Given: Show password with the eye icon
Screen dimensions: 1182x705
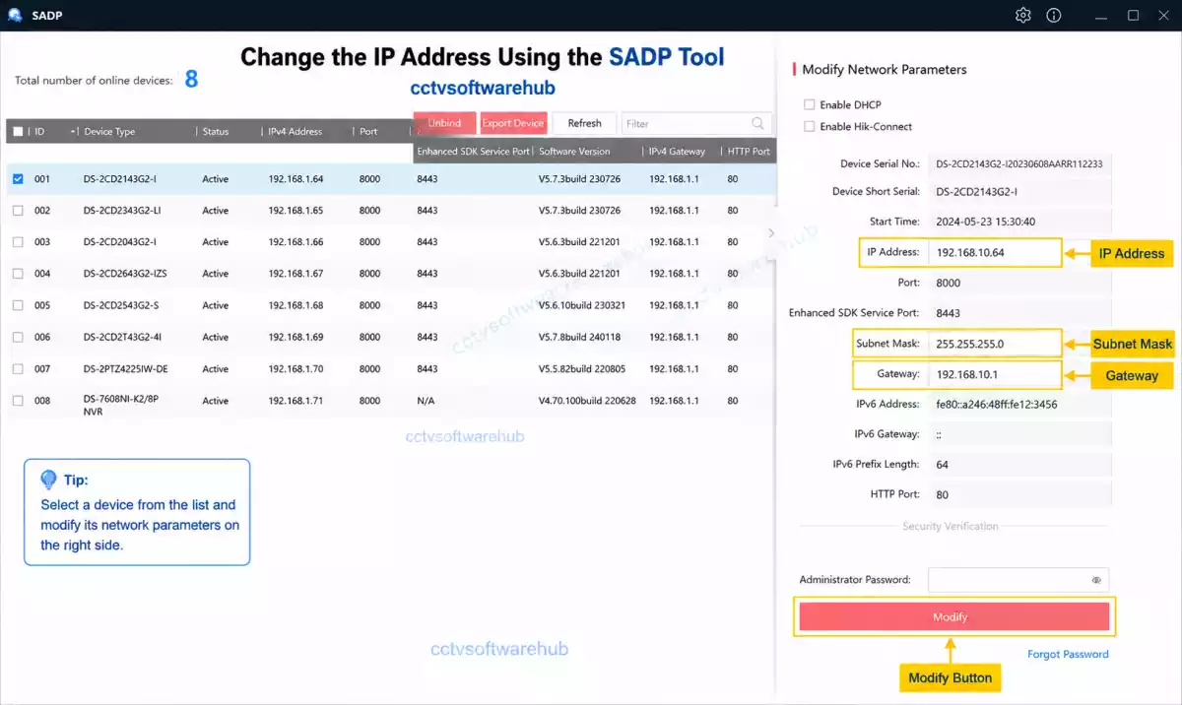Looking at the screenshot, I should (1096, 580).
